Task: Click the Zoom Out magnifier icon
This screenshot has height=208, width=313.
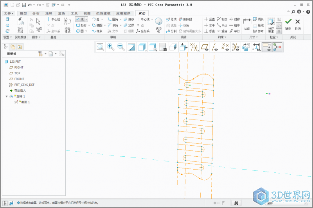Action: tap(121, 47)
